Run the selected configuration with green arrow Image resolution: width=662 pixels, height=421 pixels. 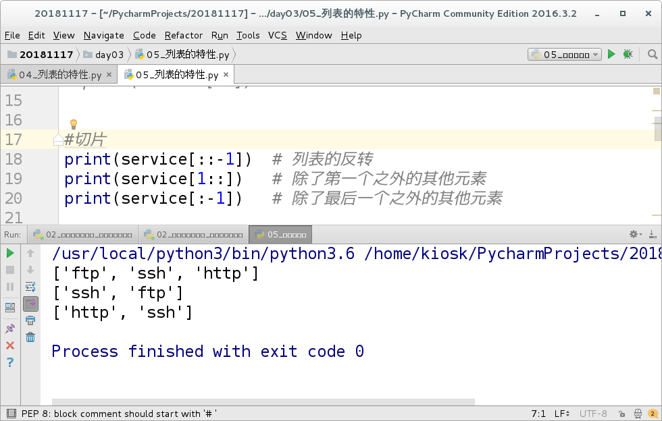pyautogui.click(x=611, y=54)
